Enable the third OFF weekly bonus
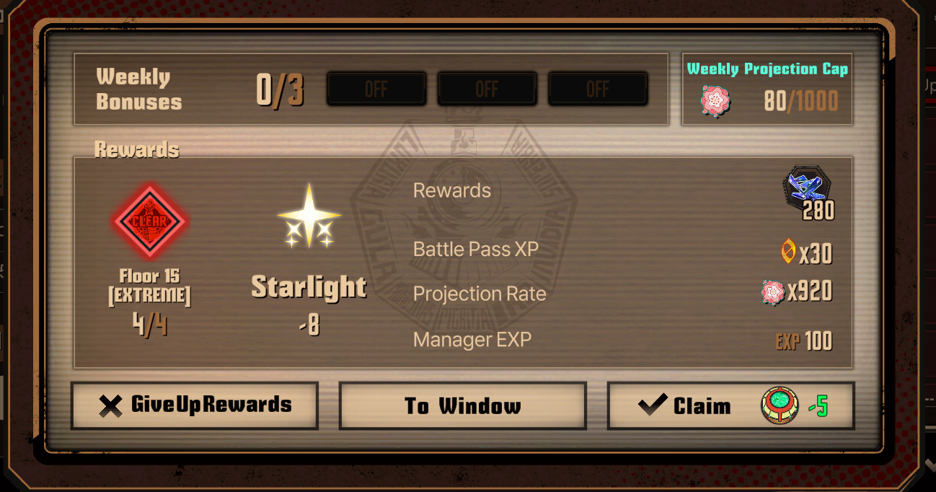Viewport: 936px width, 492px height. [598, 89]
